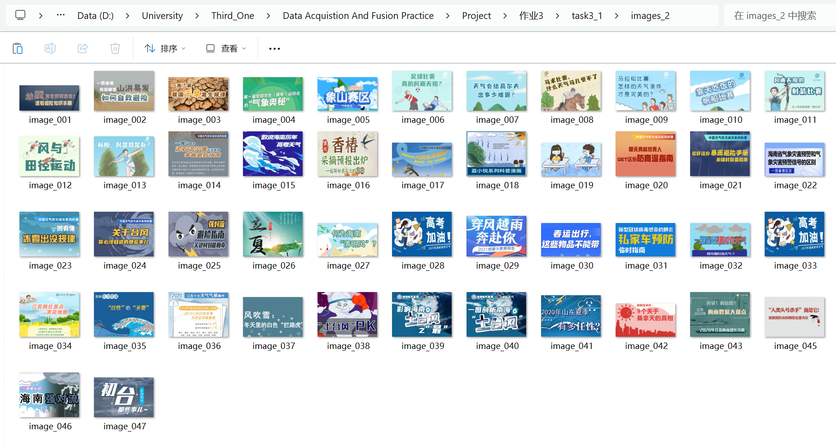Select the image_037 风吹雪 thumbnail
Viewport: 836px width, 446px height.
pyautogui.click(x=273, y=317)
